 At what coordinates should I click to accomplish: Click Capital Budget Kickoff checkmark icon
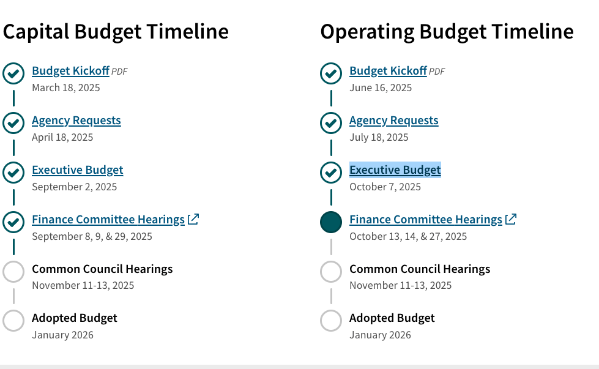click(x=13, y=73)
